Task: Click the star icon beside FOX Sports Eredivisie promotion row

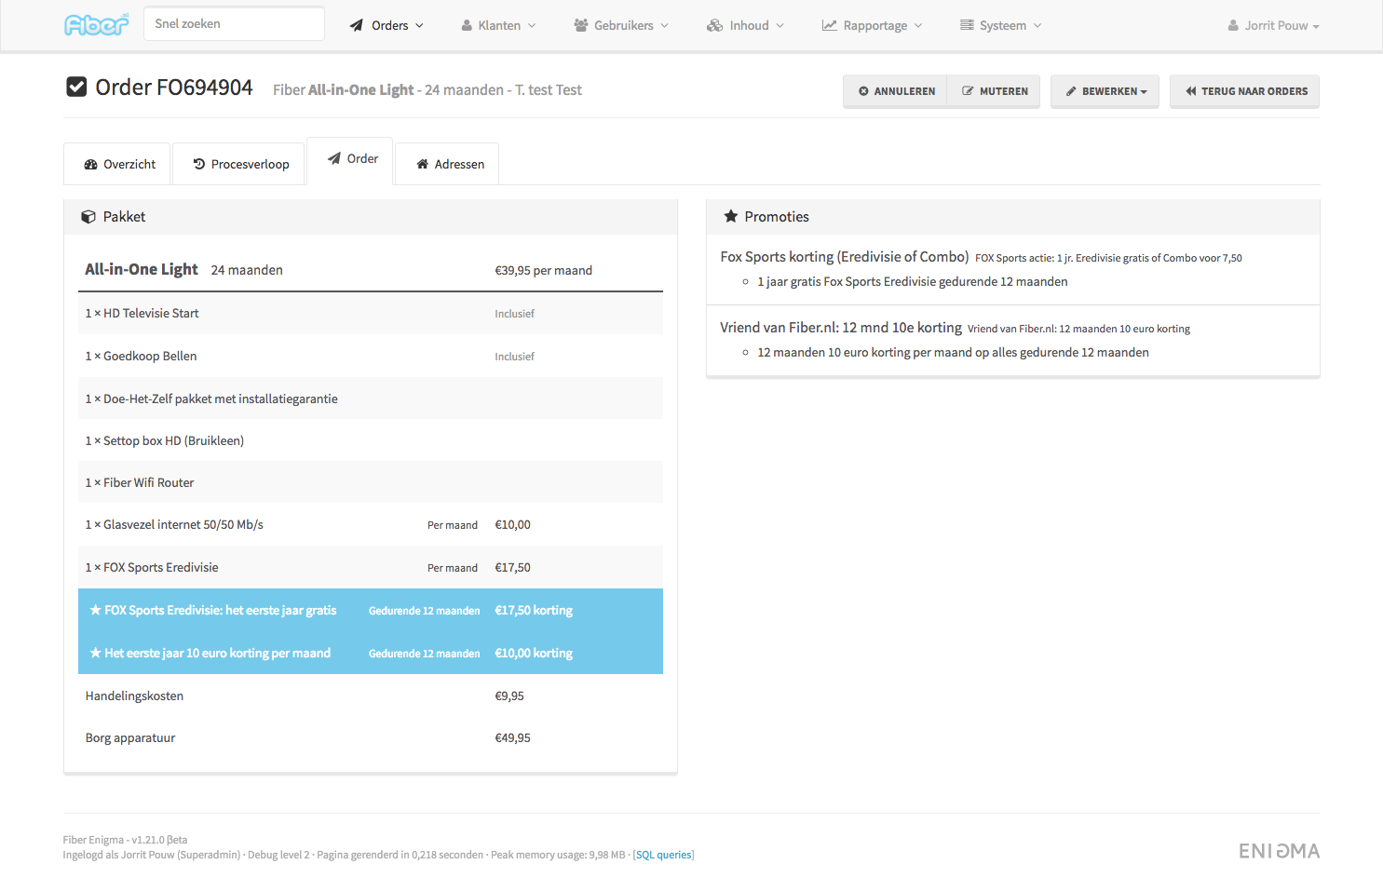Action: (95, 611)
